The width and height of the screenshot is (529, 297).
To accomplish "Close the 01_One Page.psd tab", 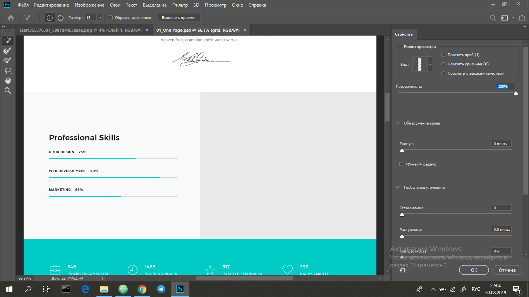I will pos(245,30).
